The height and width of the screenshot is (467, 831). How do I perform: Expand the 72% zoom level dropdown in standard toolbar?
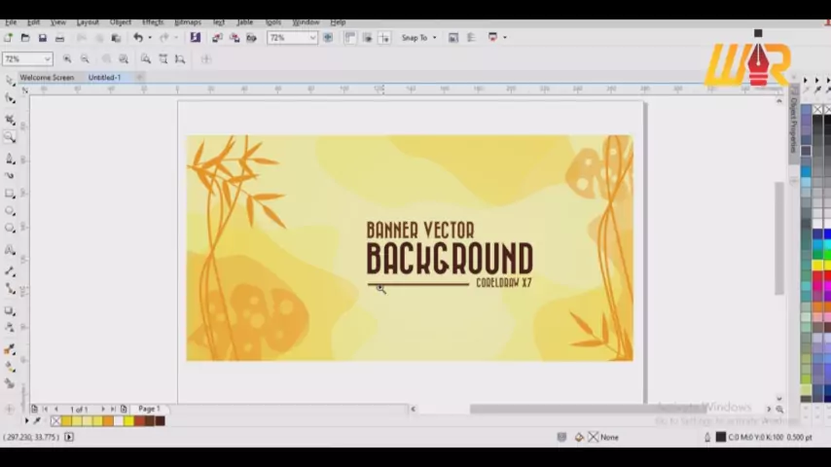[311, 38]
